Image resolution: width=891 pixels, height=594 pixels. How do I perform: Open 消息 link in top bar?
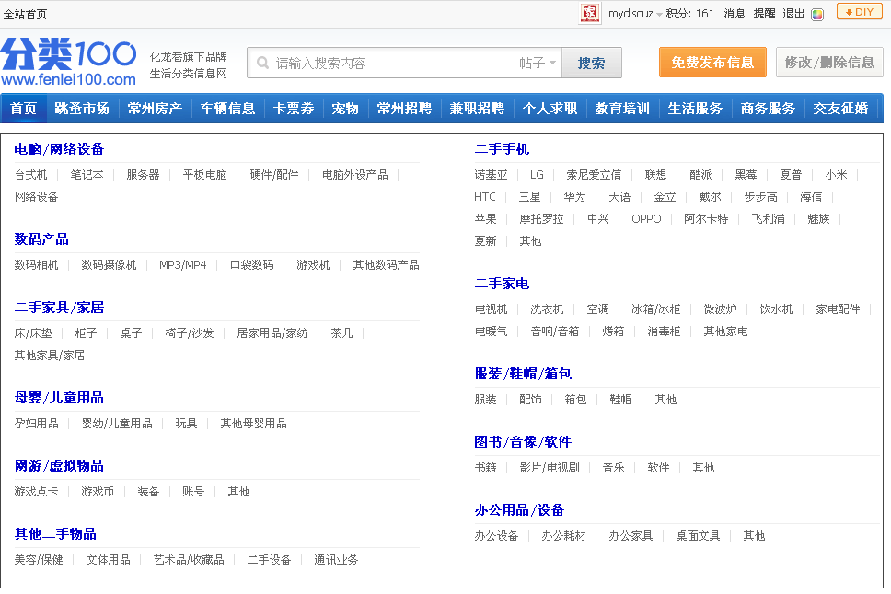tap(735, 14)
